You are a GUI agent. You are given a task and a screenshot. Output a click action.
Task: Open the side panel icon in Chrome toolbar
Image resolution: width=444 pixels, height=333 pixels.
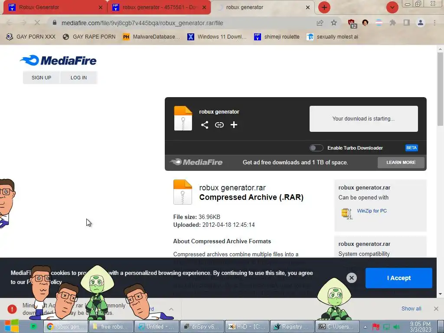(x=407, y=23)
